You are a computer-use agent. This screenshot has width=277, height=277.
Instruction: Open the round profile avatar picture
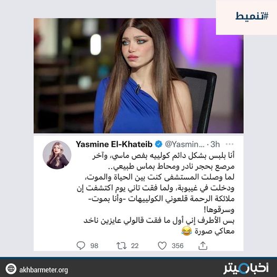pyautogui.click(x=57, y=155)
